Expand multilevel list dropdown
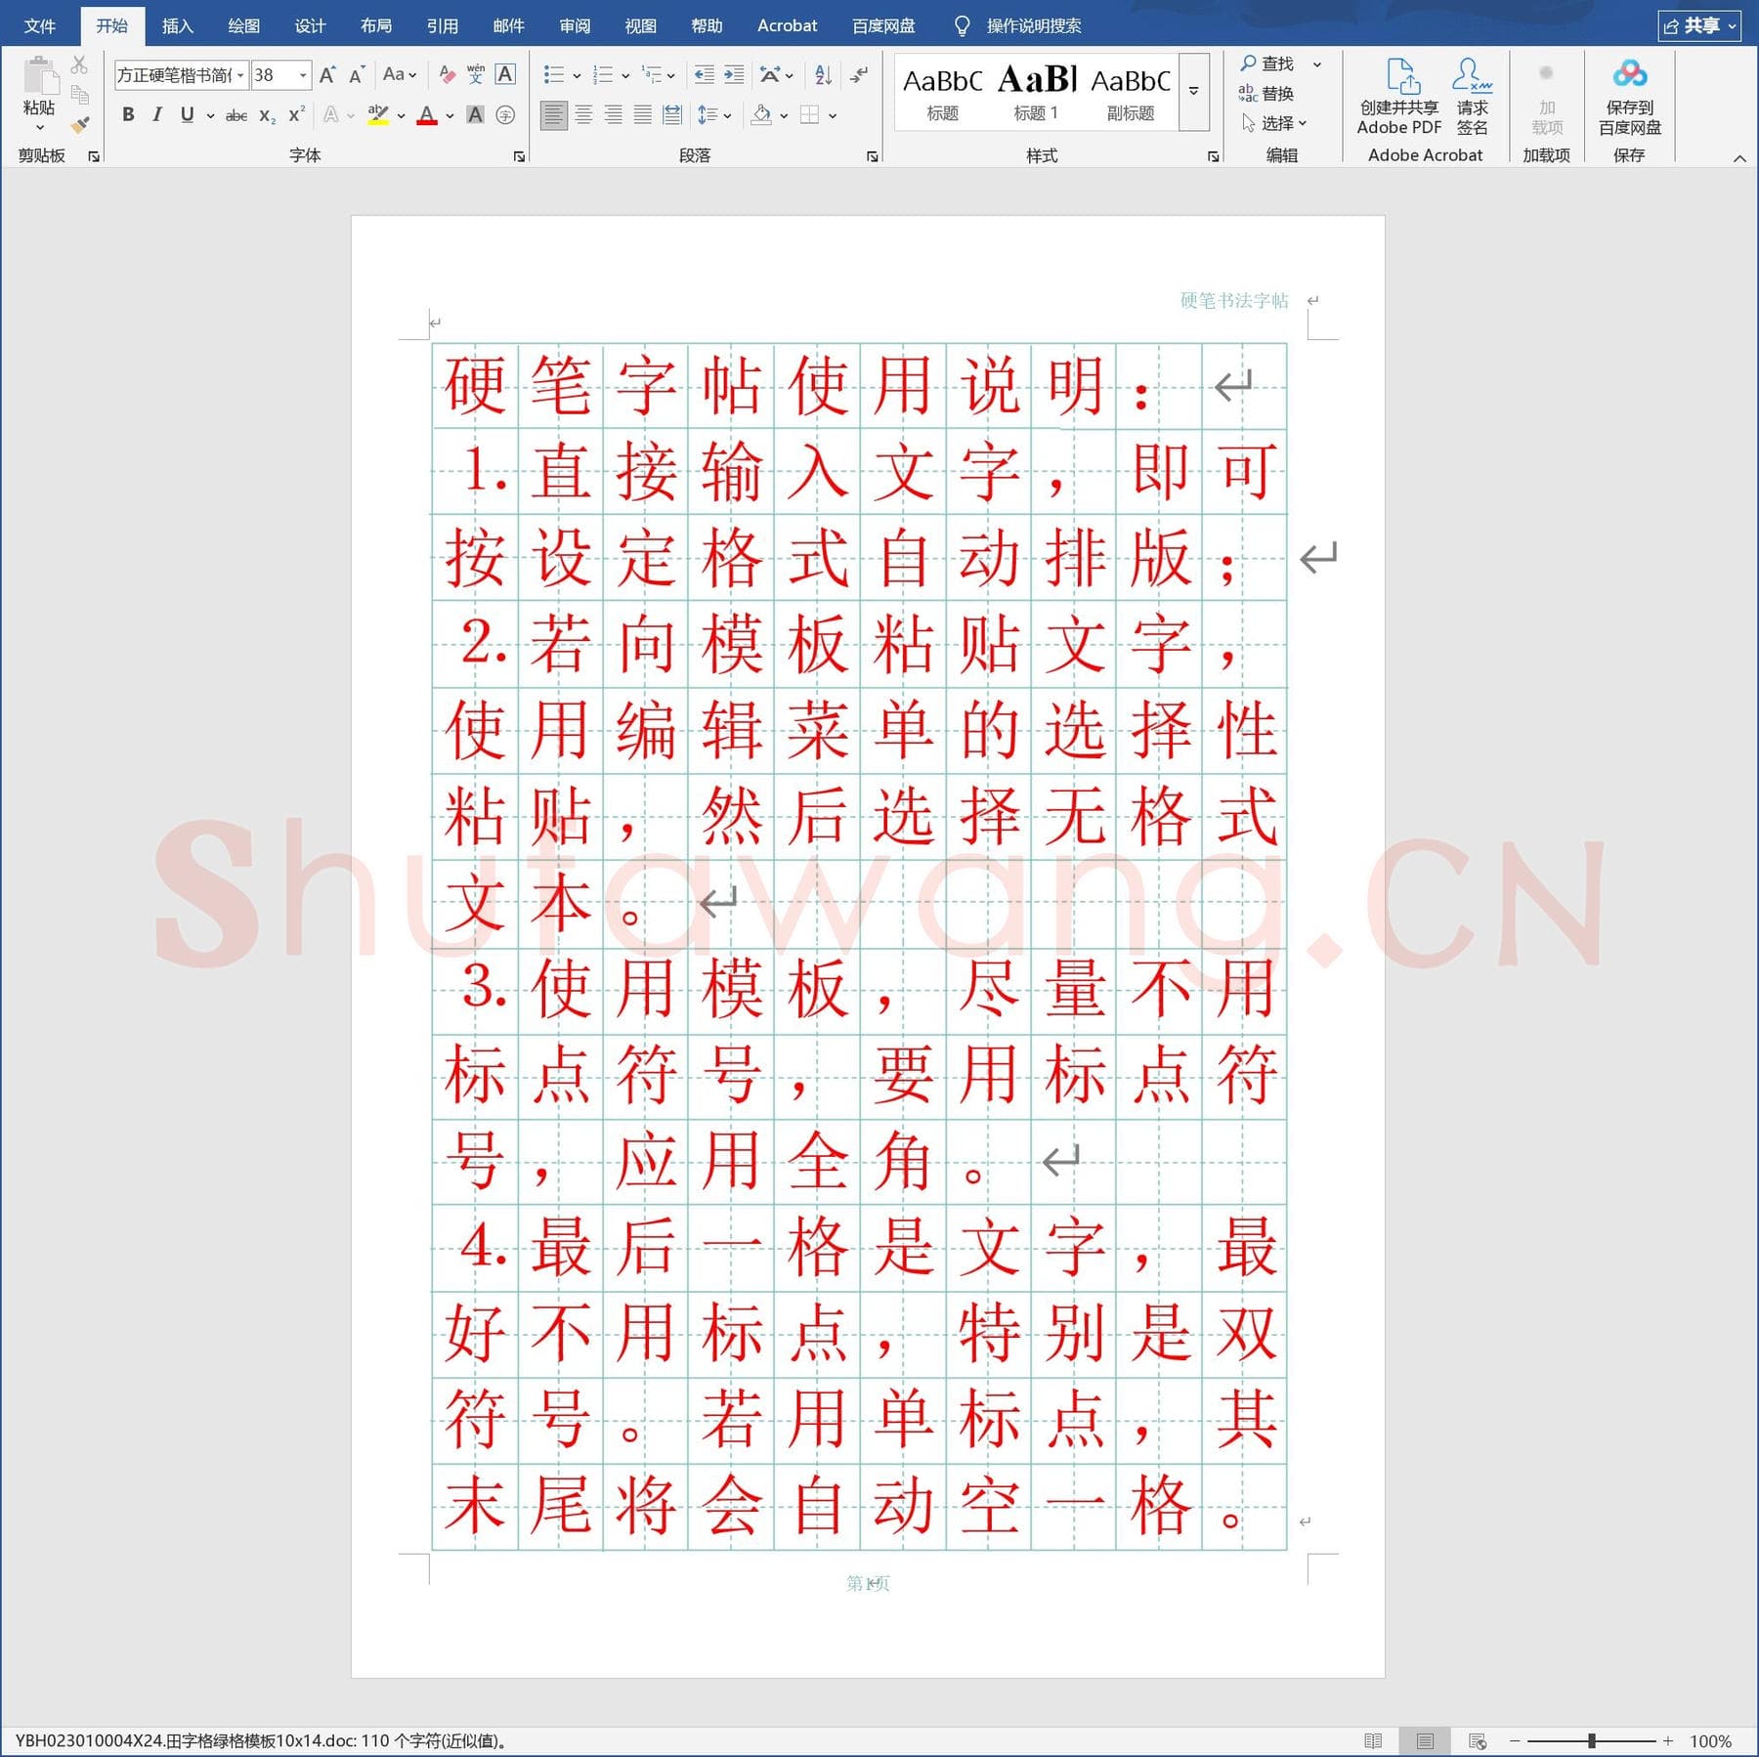1759x1757 pixels. click(x=671, y=75)
